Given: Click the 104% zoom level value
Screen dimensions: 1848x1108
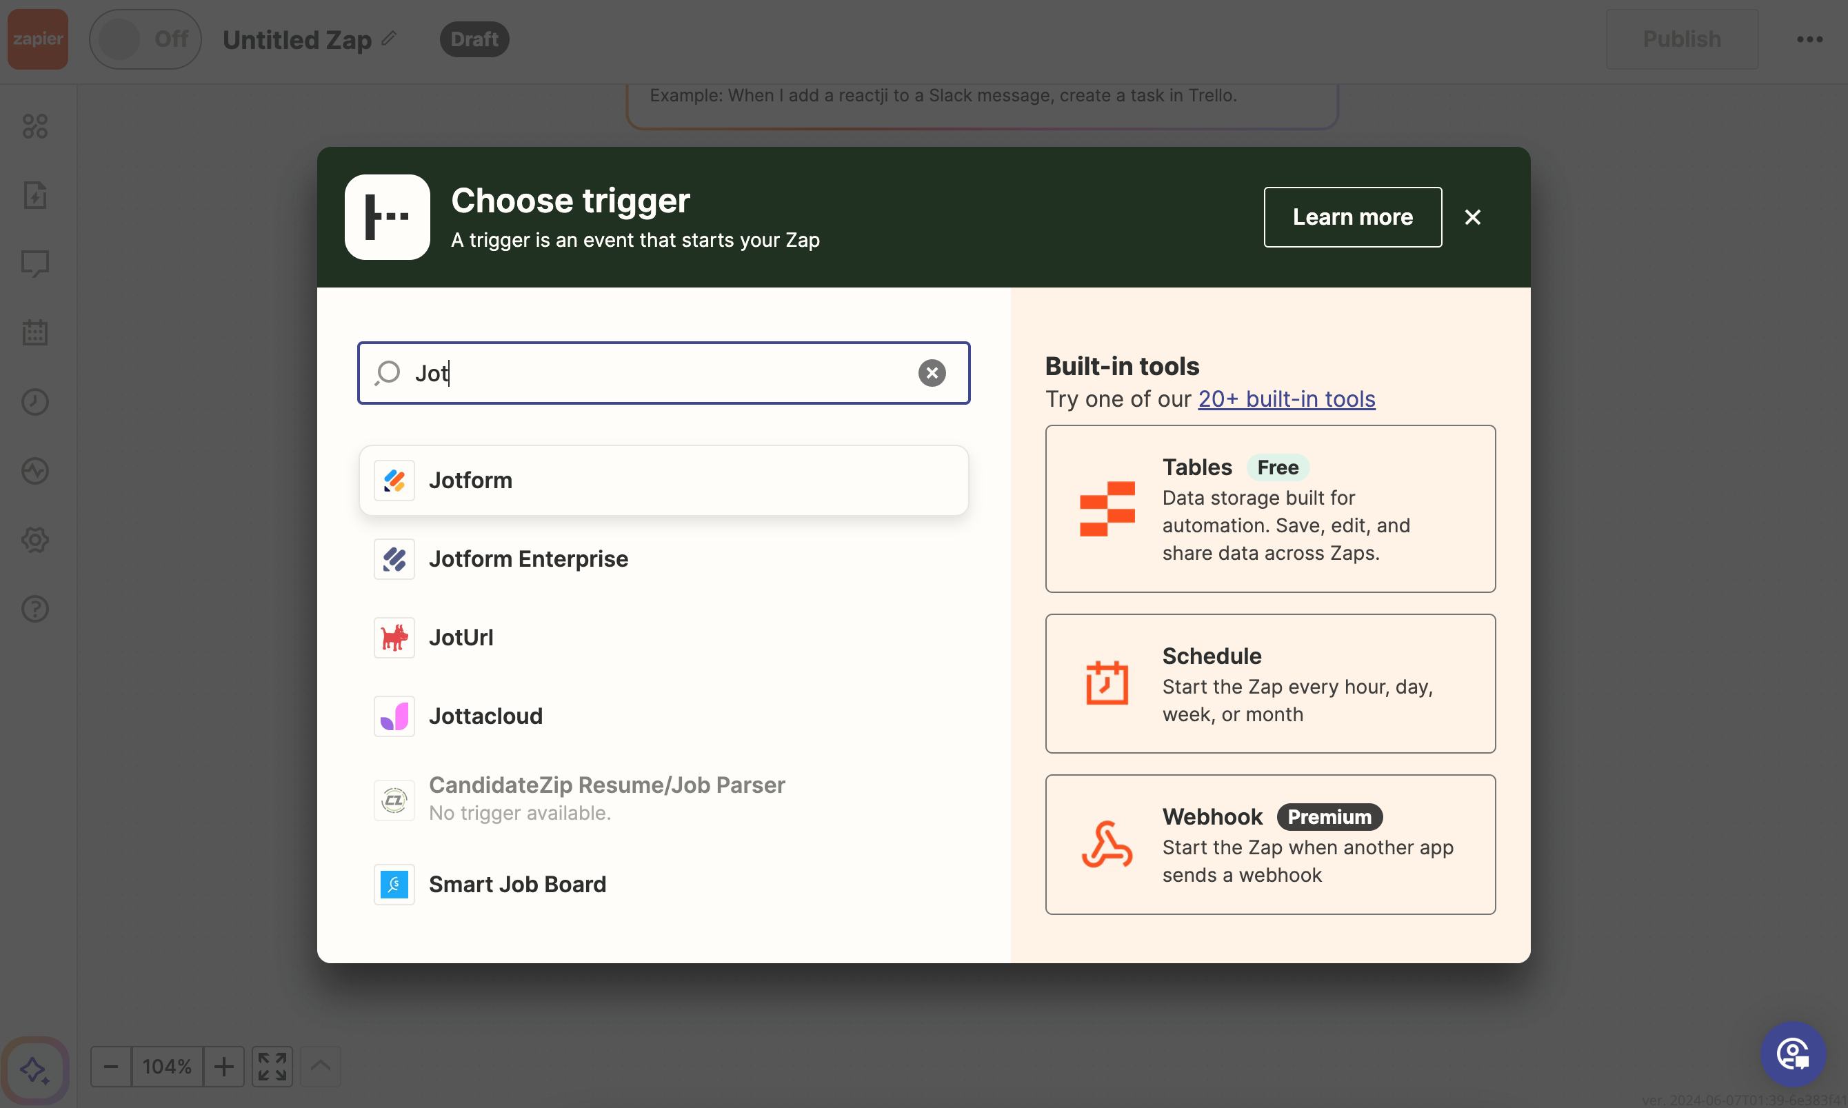Looking at the screenshot, I should (168, 1066).
